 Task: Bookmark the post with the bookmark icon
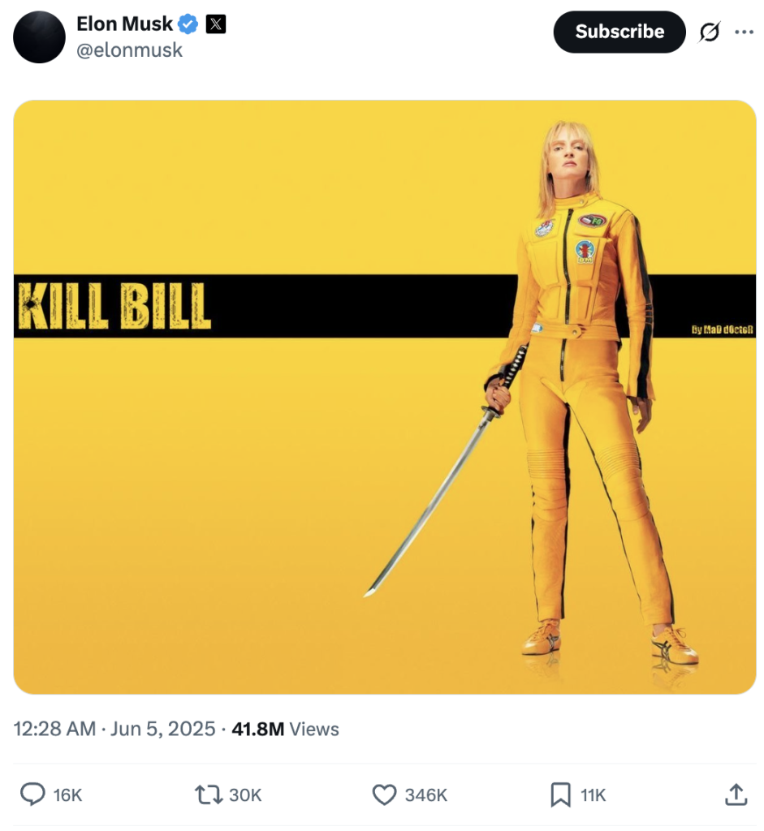pos(560,794)
